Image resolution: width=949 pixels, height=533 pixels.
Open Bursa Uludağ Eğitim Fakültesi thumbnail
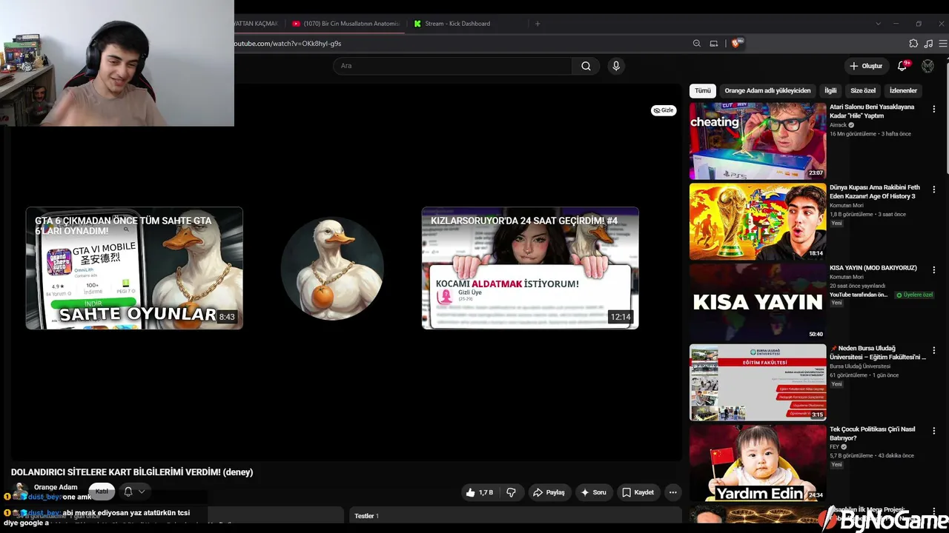[x=758, y=383]
